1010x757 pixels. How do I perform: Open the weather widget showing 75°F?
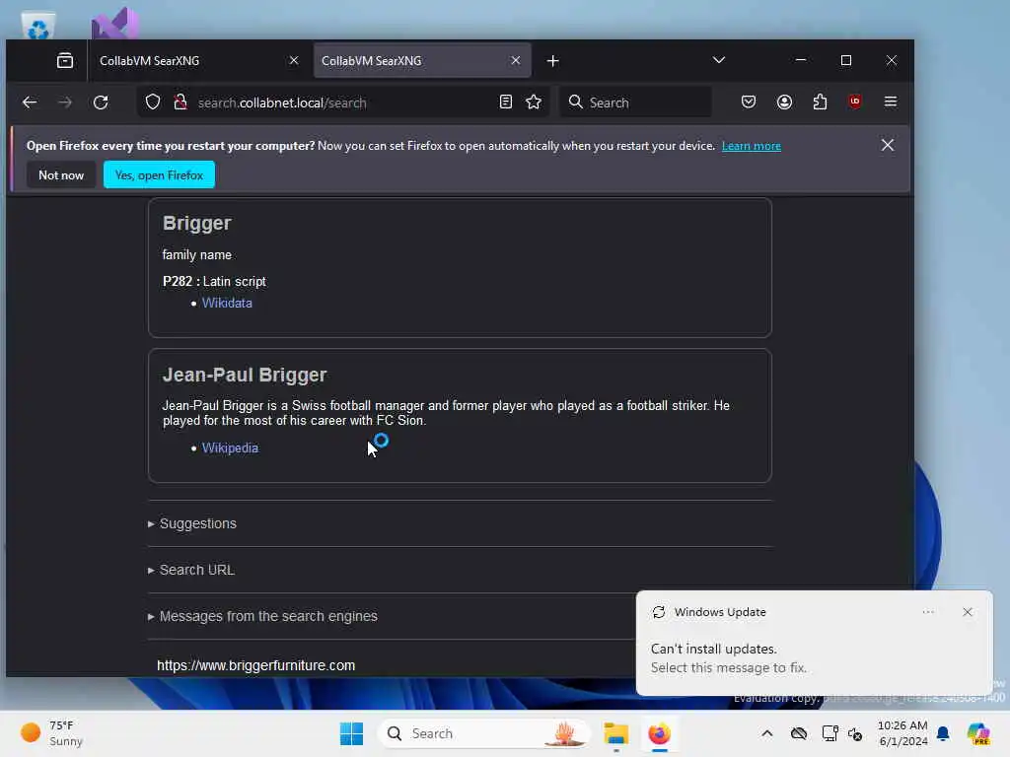51,733
